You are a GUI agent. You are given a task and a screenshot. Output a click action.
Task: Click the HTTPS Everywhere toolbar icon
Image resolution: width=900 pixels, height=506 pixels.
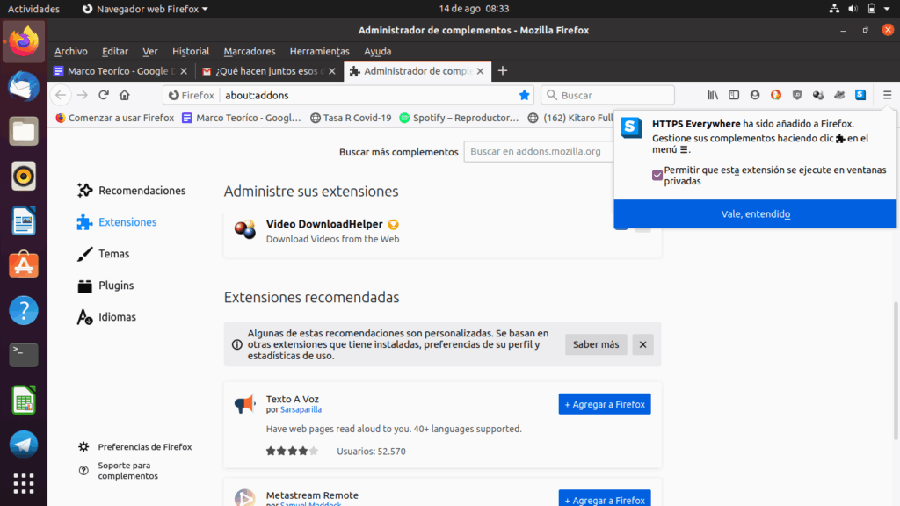tap(860, 95)
